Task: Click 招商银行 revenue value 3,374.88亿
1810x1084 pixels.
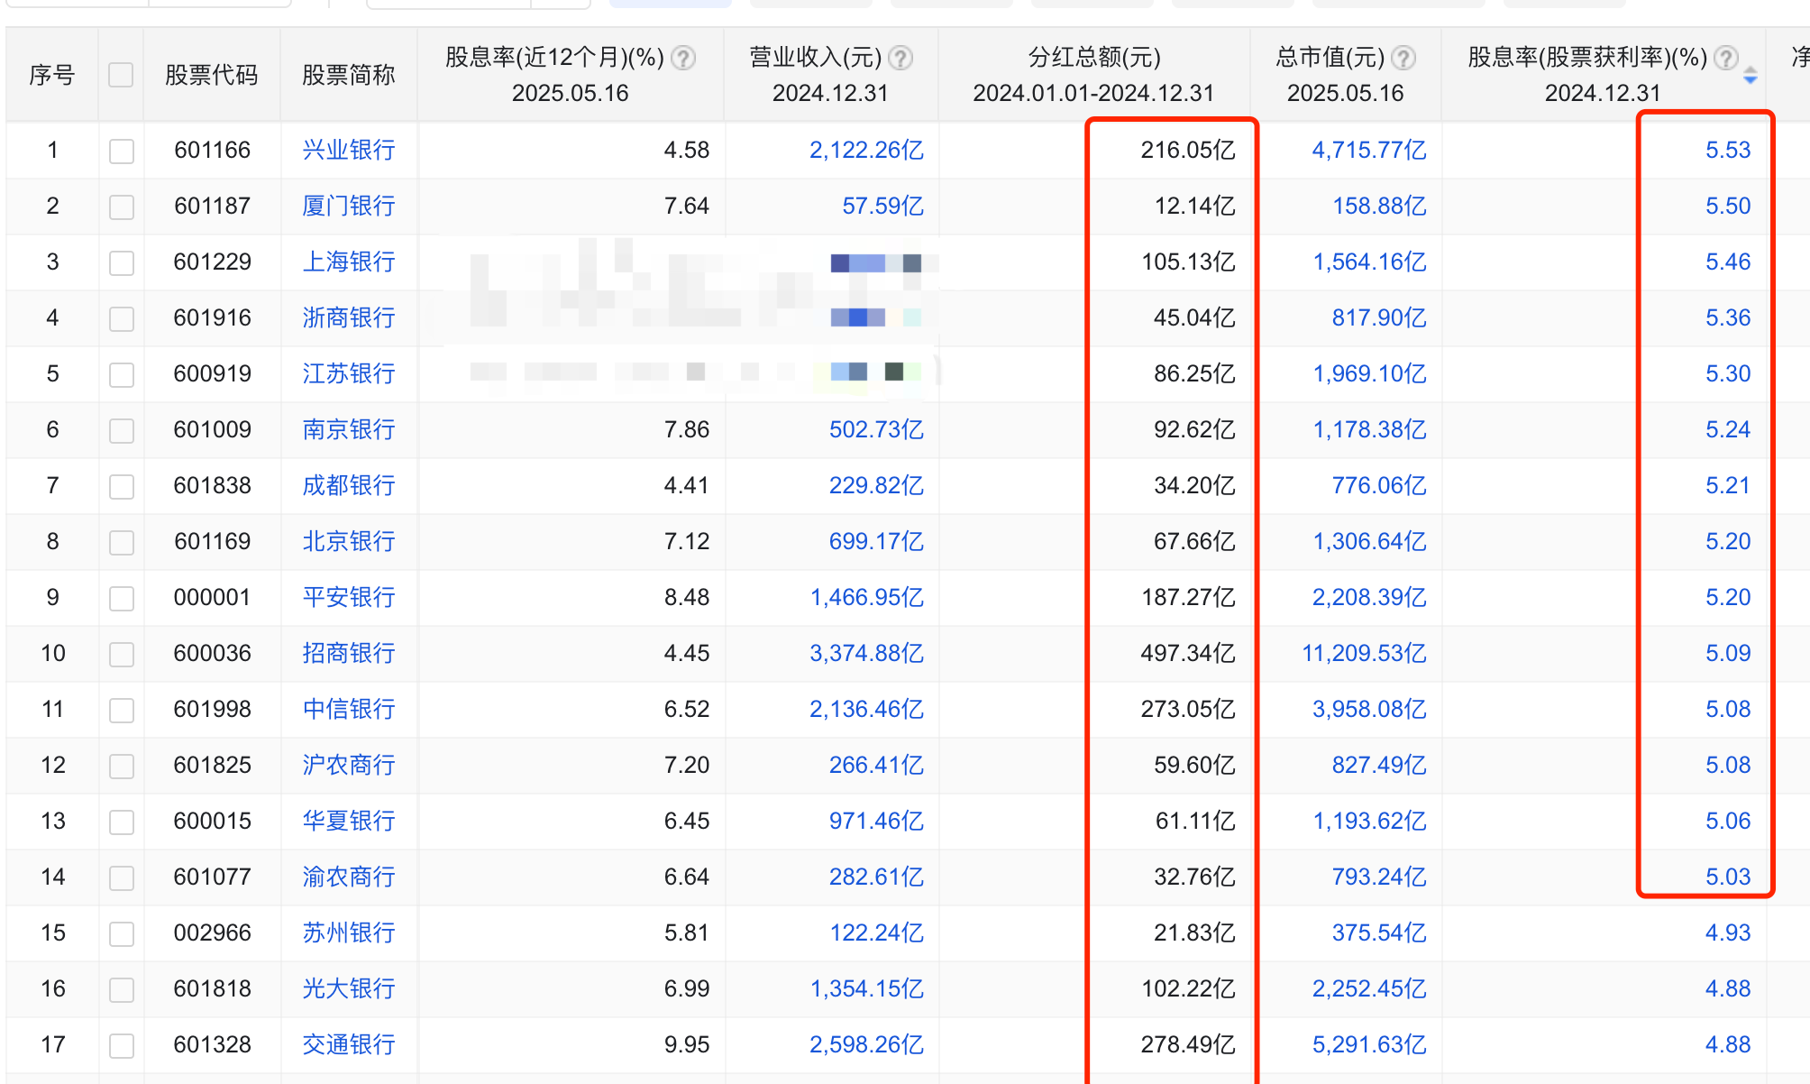Action: click(866, 653)
